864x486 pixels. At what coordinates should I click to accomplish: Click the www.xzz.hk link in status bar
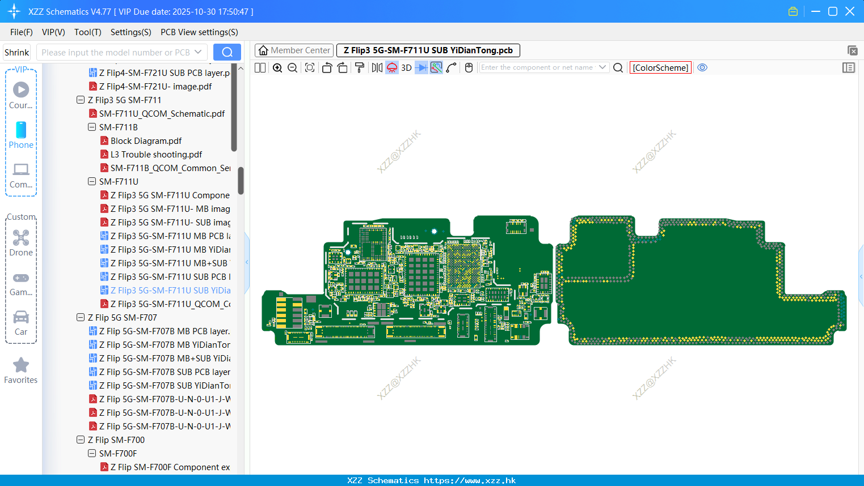[470, 480]
